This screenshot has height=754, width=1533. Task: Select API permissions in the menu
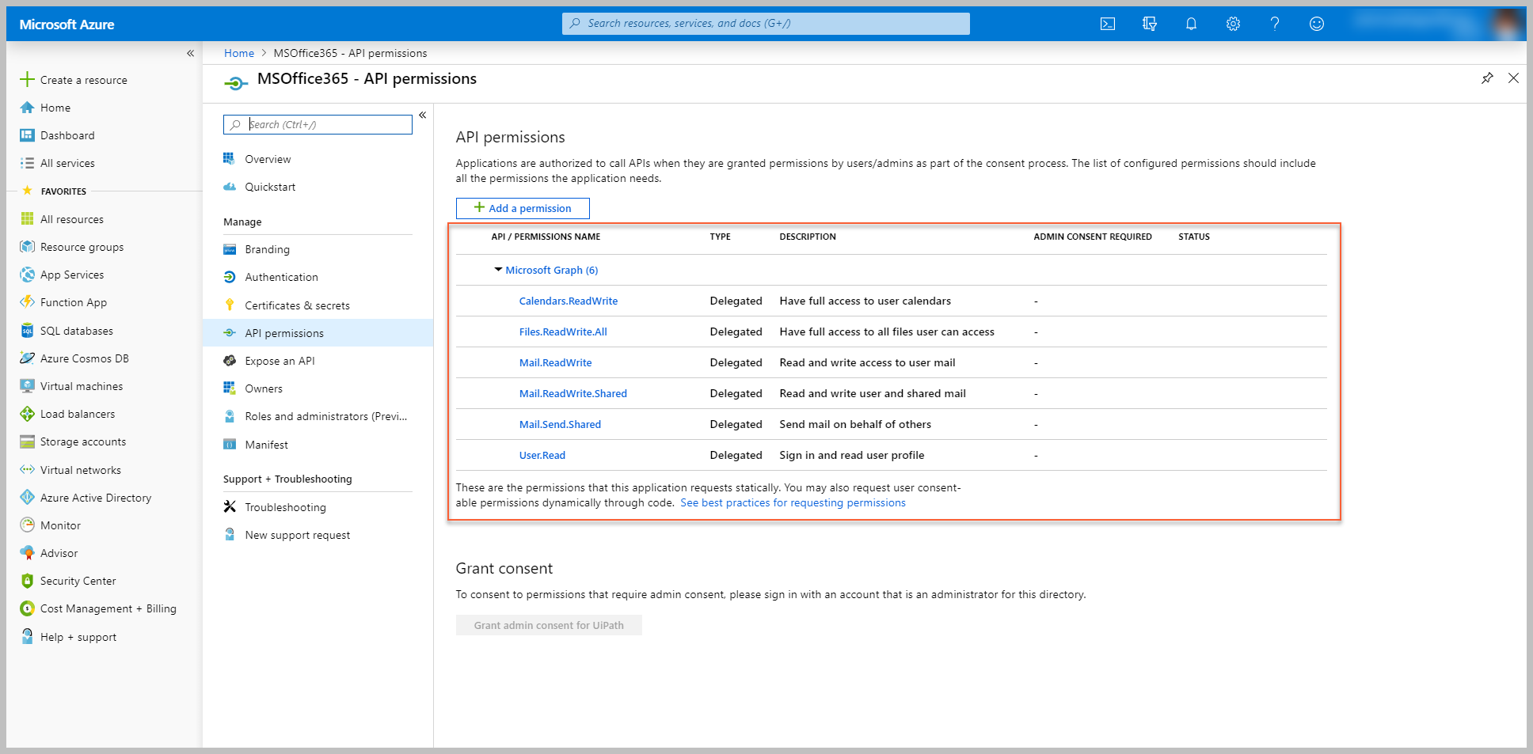(318, 333)
